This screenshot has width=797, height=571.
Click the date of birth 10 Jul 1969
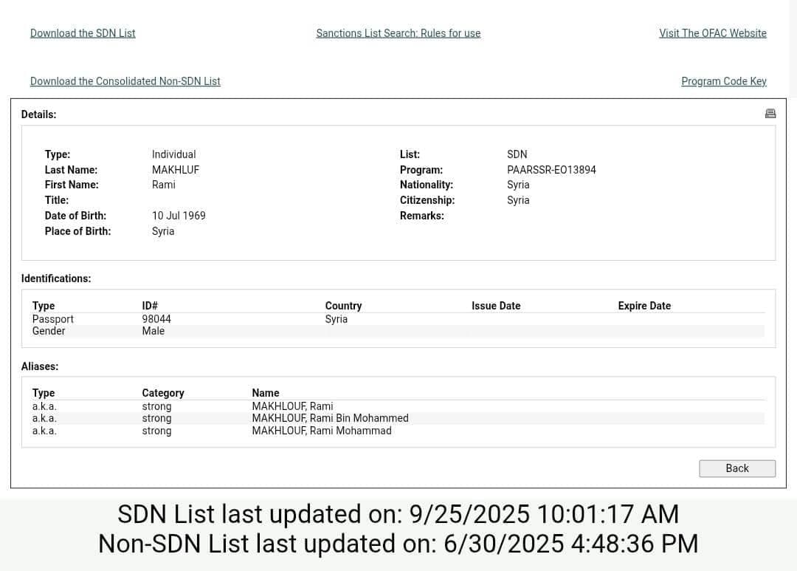pos(179,216)
